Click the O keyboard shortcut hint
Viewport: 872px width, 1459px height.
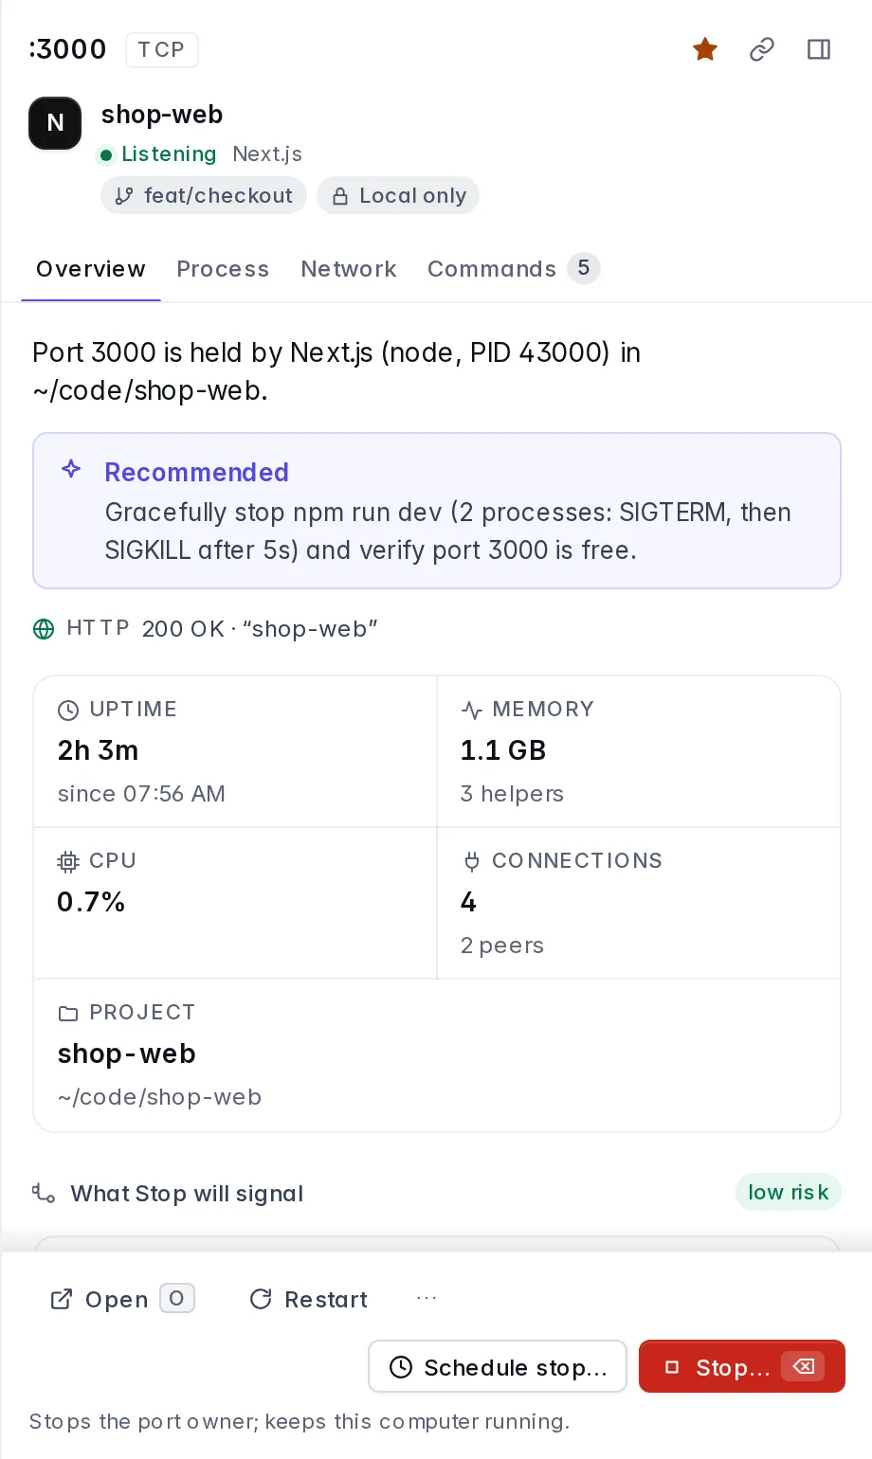click(x=177, y=1298)
